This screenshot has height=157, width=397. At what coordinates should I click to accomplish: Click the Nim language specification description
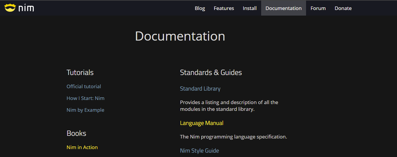tap(233, 137)
